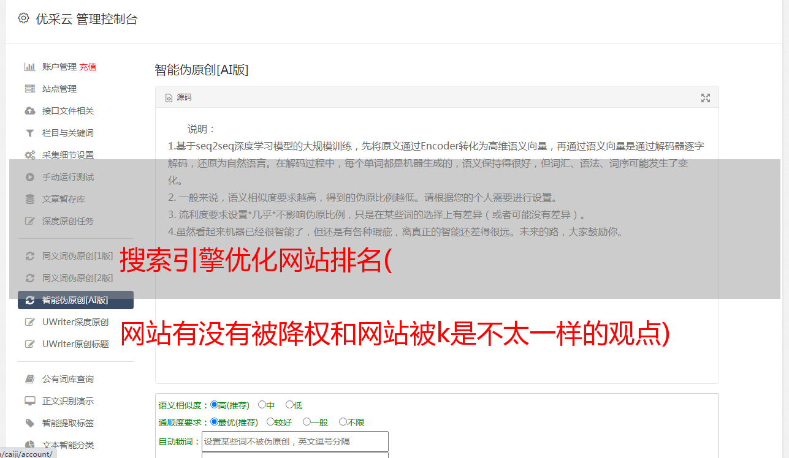Viewport: 789px width, 458px height.
Task: Click the tag icon next to 智能提取标签
Action: (x=29, y=423)
